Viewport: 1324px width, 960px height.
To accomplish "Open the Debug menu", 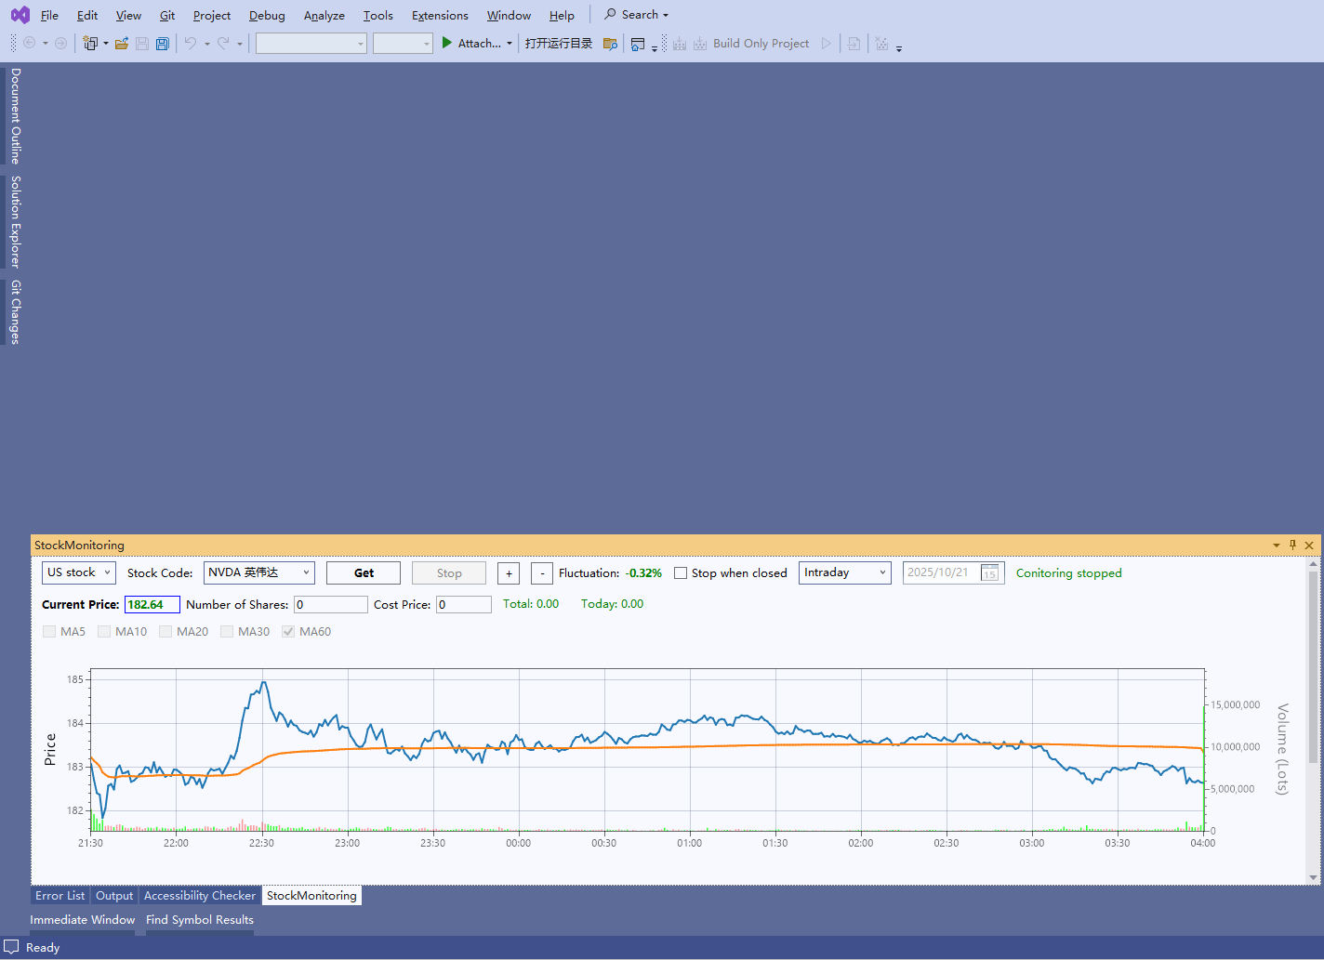I will click(x=267, y=16).
